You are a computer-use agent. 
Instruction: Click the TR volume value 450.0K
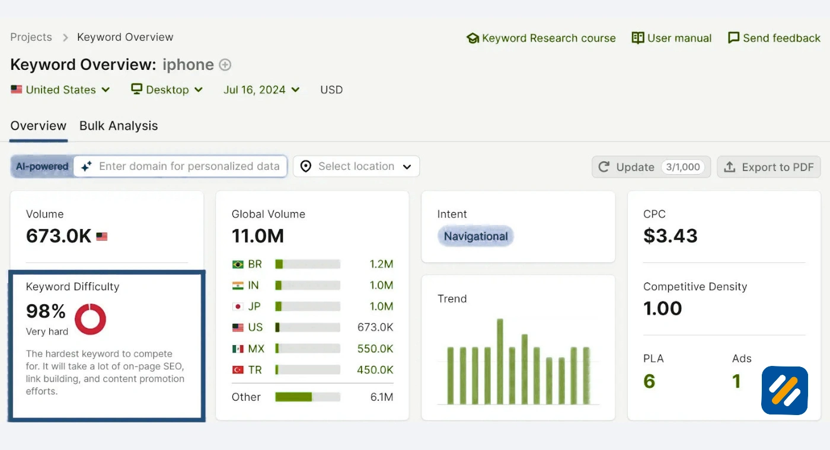[375, 369]
